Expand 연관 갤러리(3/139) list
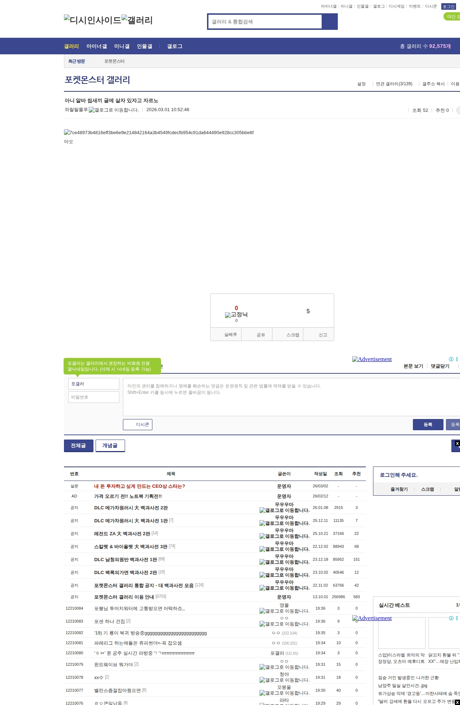 (394, 84)
